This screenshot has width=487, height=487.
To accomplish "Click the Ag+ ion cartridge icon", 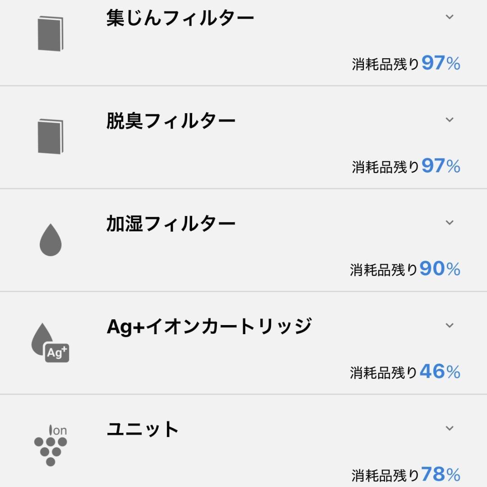I will (51, 343).
